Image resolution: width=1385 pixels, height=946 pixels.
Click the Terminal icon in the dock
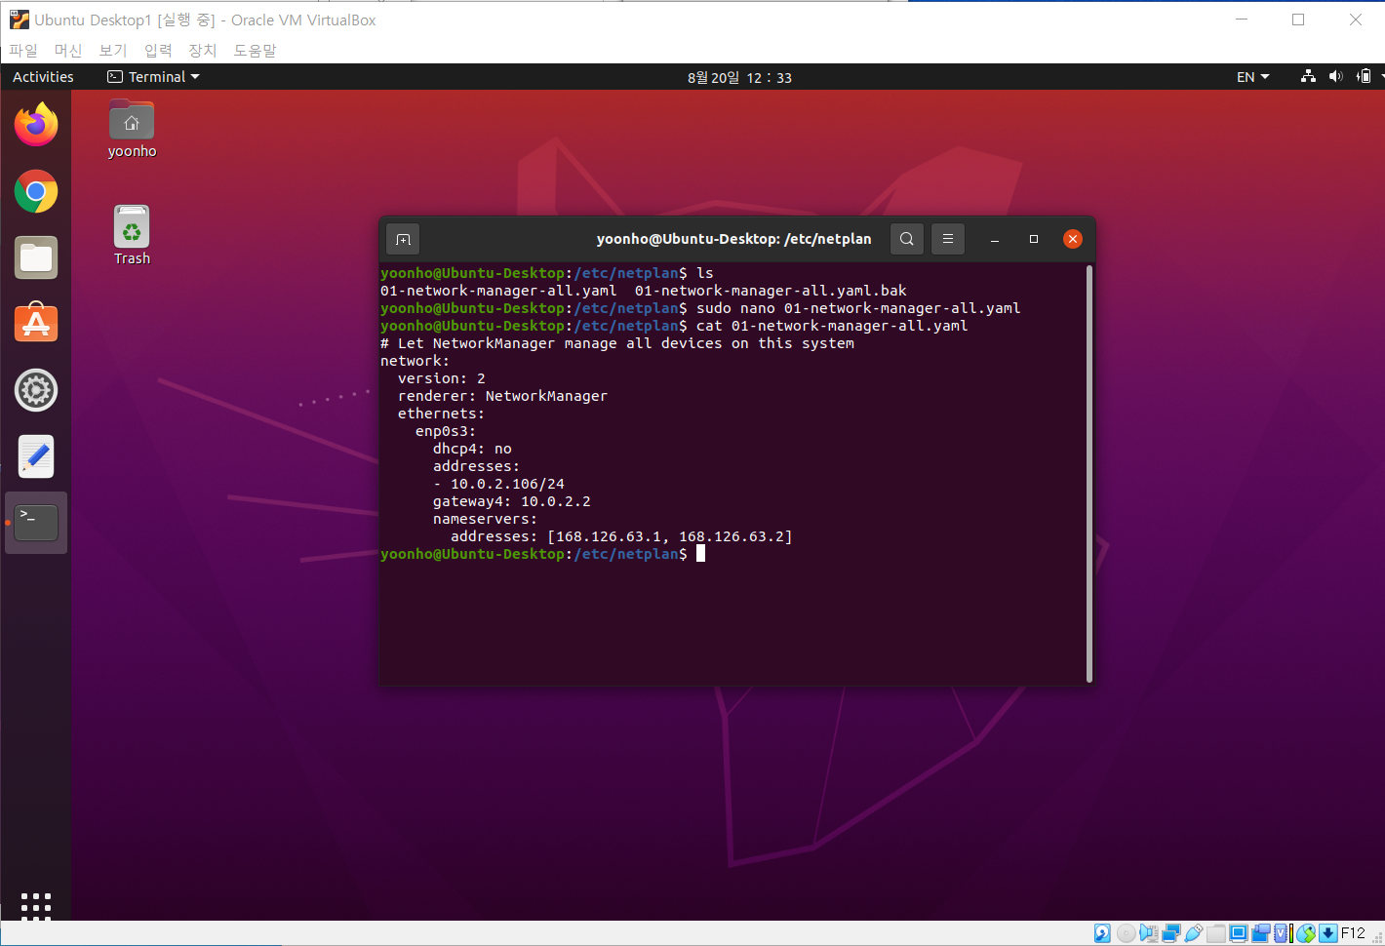pyautogui.click(x=36, y=523)
